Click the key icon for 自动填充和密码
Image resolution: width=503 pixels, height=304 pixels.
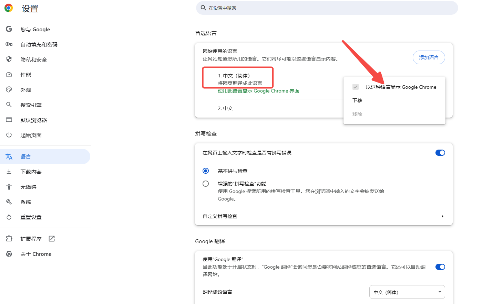click(x=9, y=44)
